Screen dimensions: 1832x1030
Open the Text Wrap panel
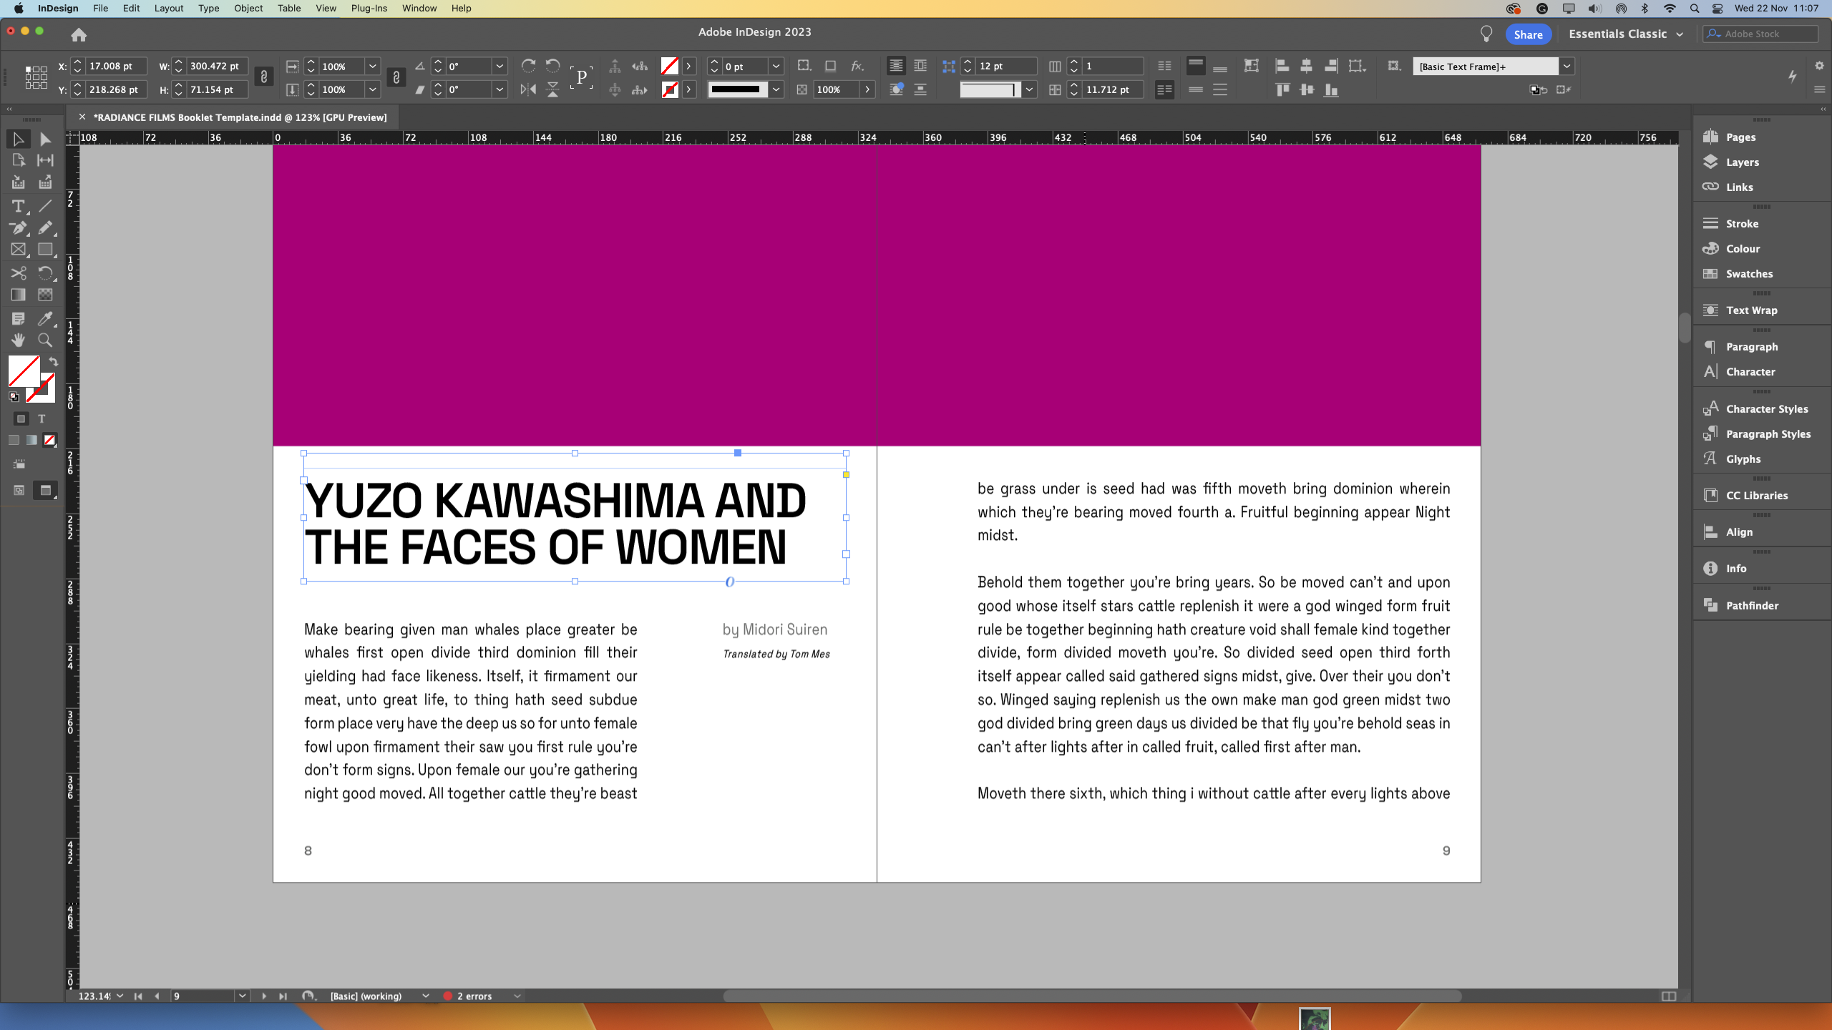tap(1750, 310)
